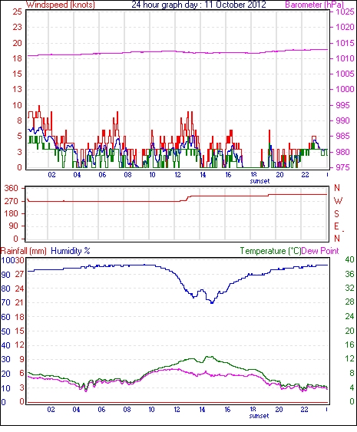Image resolution: width=357 pixels, height=432 pixels.
Task: Click the sunset marker under bottom graph
Action: click(x=259, y=416)
